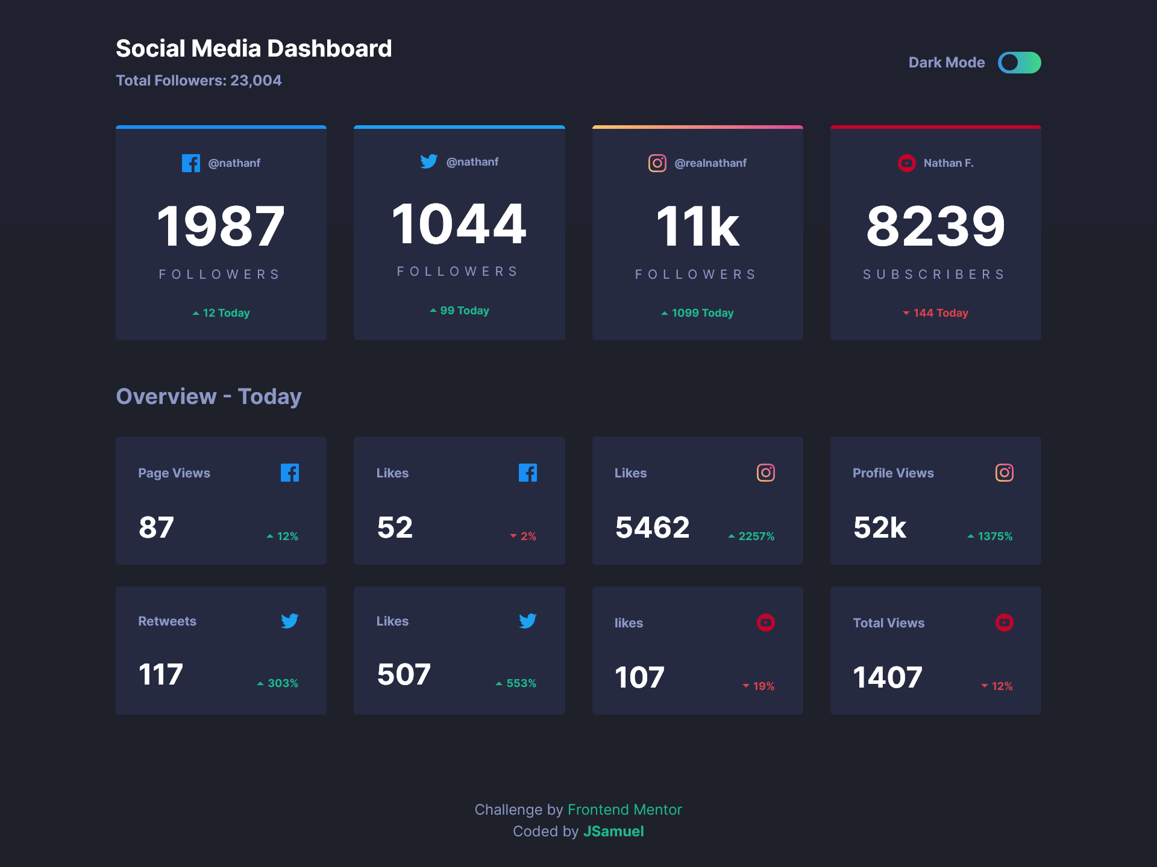Screen dimensions: 1157x867
Task: Click the 553% Twitter likes change indicator
Action: pos(516,683)
